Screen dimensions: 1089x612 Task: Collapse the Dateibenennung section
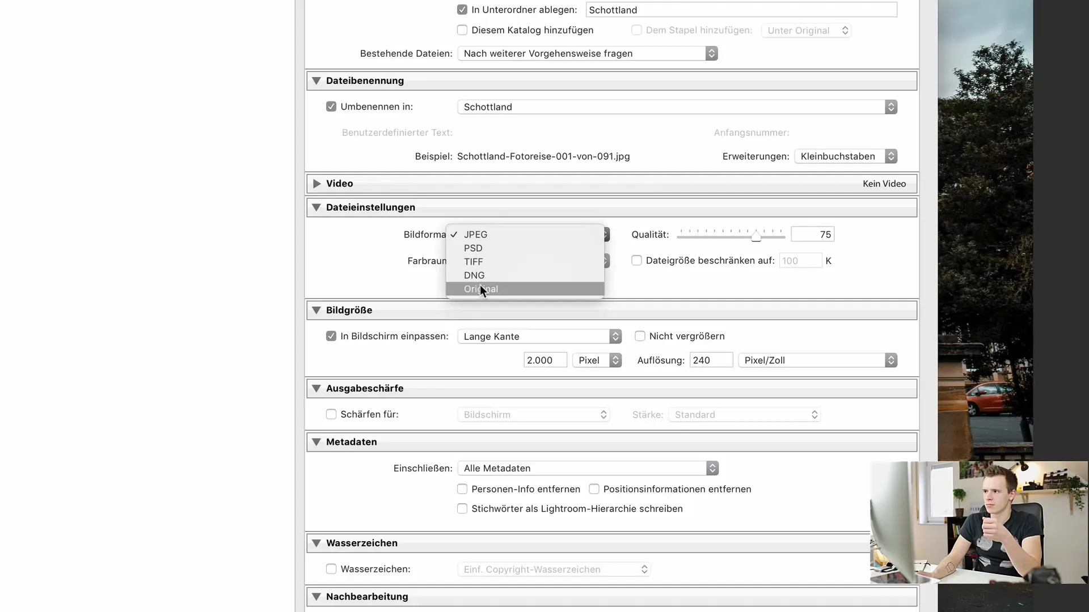click(x=316, y=80)
